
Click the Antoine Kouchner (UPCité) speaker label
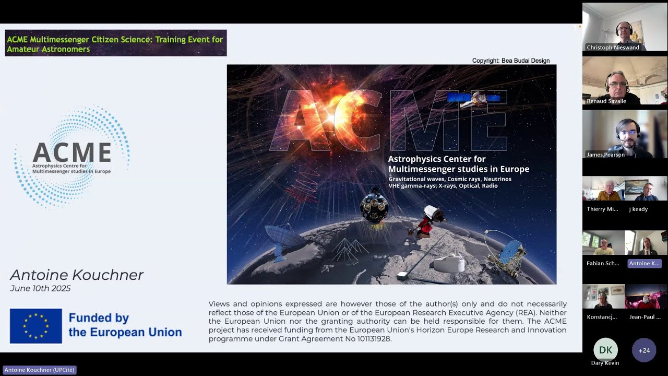(x=40, y=370)
